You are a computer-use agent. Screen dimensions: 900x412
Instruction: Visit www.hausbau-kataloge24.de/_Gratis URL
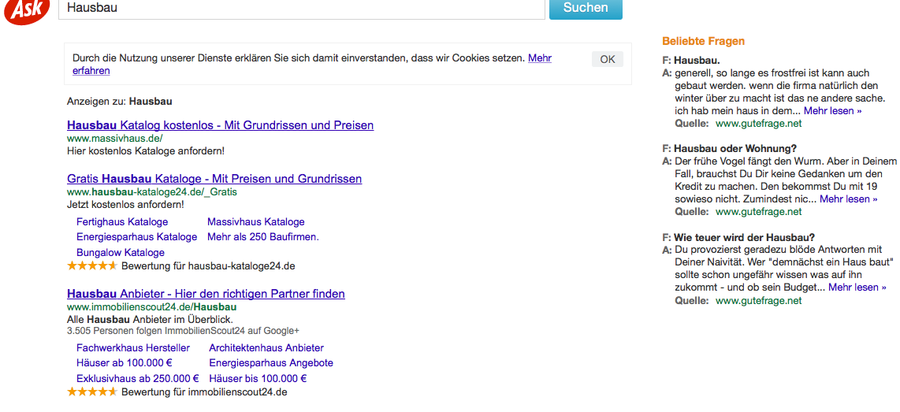(152, 191)
